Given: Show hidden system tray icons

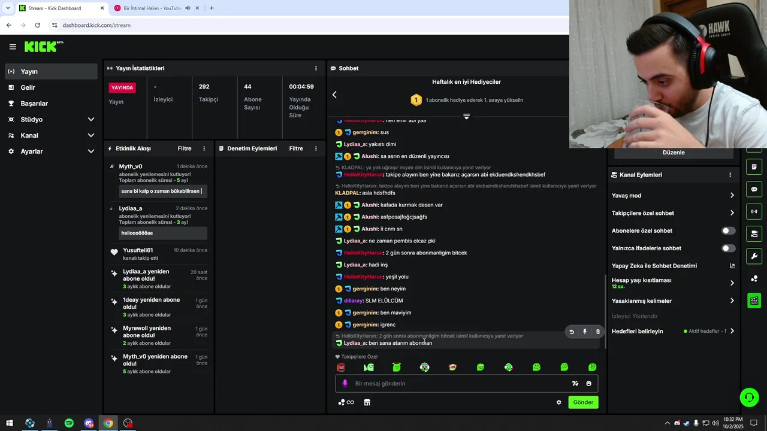Looking at the screenshot, I should [x=668, y=423].
